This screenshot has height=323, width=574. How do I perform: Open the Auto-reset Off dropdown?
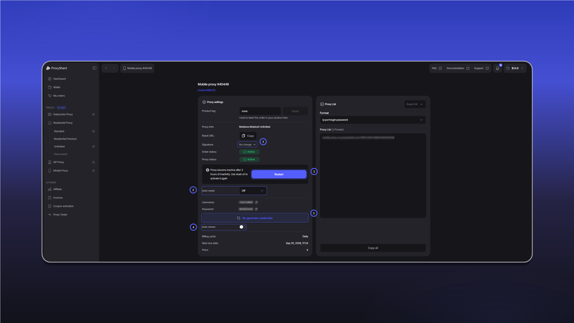tap(253, 191)
